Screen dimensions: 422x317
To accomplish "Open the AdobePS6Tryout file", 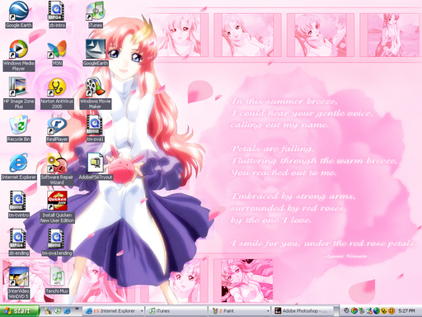I will (x=95, y=167).
